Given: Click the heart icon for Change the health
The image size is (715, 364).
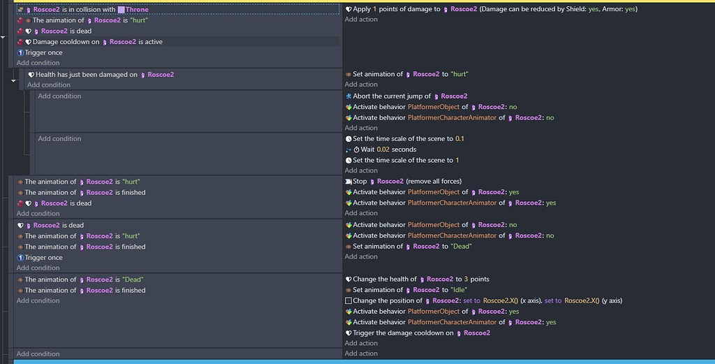Looking at the screenshot, I should [348, 279].
